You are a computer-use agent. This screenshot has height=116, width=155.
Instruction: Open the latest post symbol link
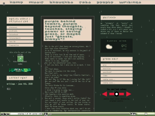pos(9,89)
